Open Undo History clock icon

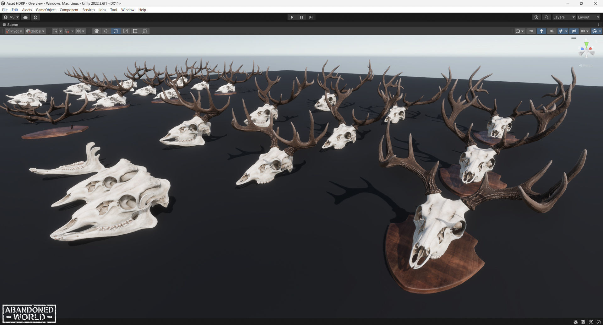click(536, 17)
